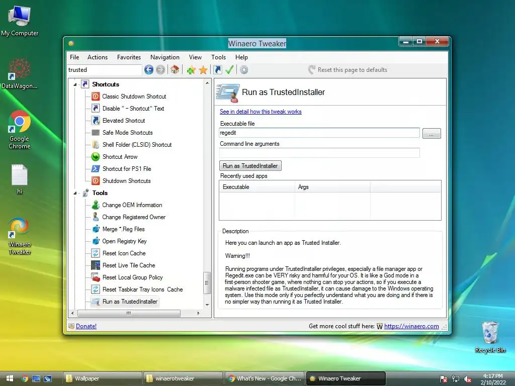Switch to What's New Chrome taskbar item
The height and width of the screenshot is (386, 515).
tap(265, 378)
